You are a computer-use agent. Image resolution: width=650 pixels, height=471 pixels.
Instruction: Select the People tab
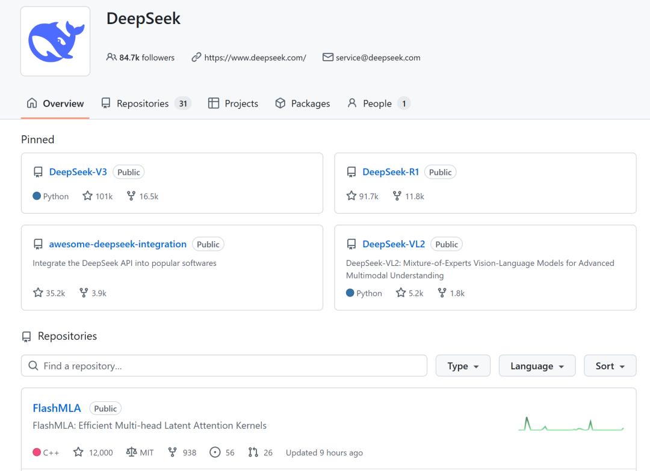tap(377, 103)
